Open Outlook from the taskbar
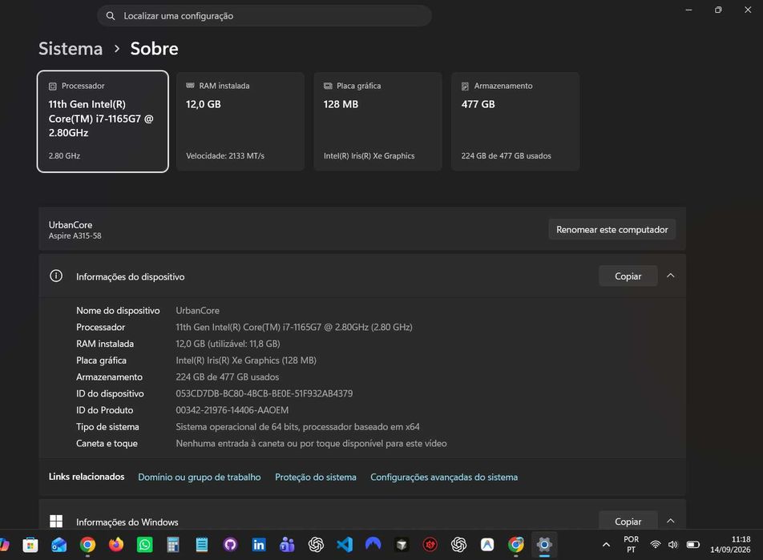Viewport: 763px width, 560px height. pyautogui.click(x=59, y=545)
